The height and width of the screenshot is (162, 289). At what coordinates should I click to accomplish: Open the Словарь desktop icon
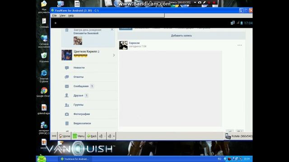(44, 23)
